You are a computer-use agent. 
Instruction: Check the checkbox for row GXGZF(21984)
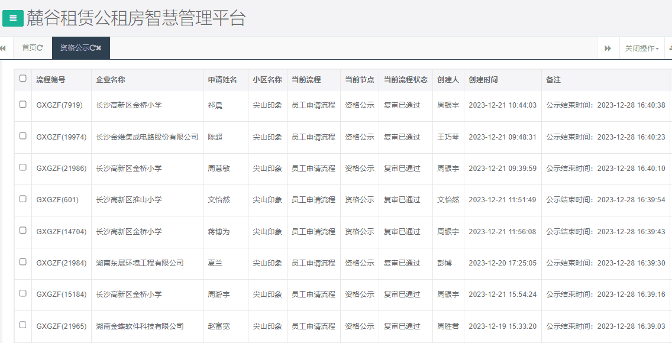point(23,263)
